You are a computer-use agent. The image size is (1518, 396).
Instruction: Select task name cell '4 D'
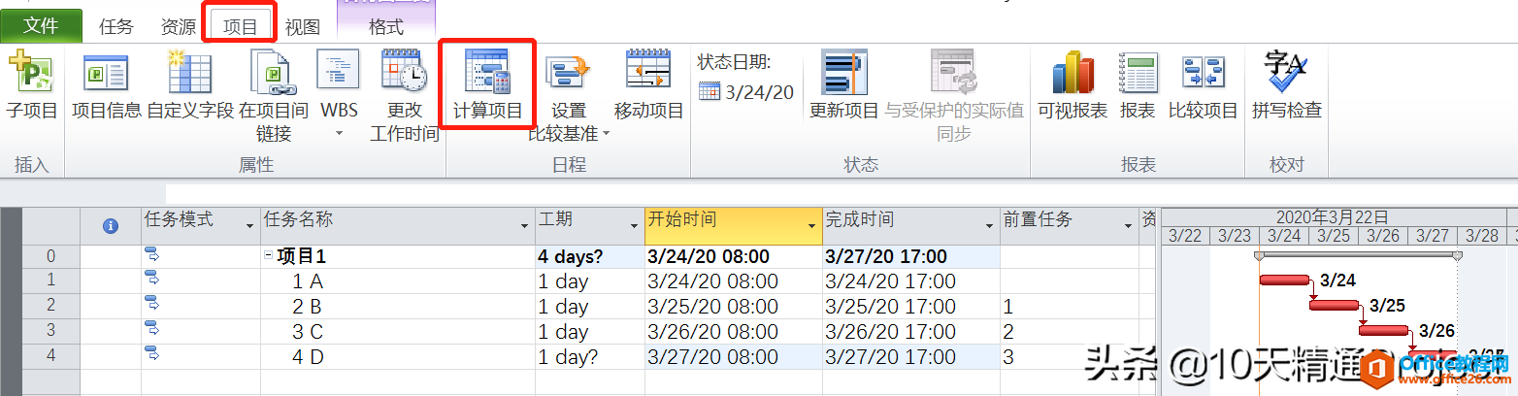pos(398,357)
